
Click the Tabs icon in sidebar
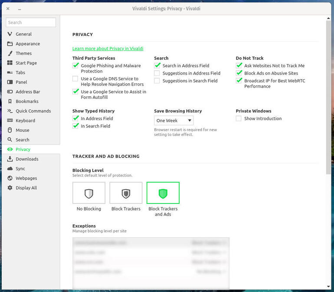tap(10, 72)
